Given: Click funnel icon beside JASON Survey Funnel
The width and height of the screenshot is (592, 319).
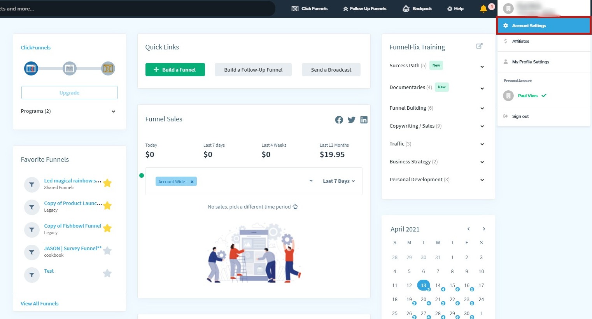Looking at the screenshot, I should click(32, 252).
